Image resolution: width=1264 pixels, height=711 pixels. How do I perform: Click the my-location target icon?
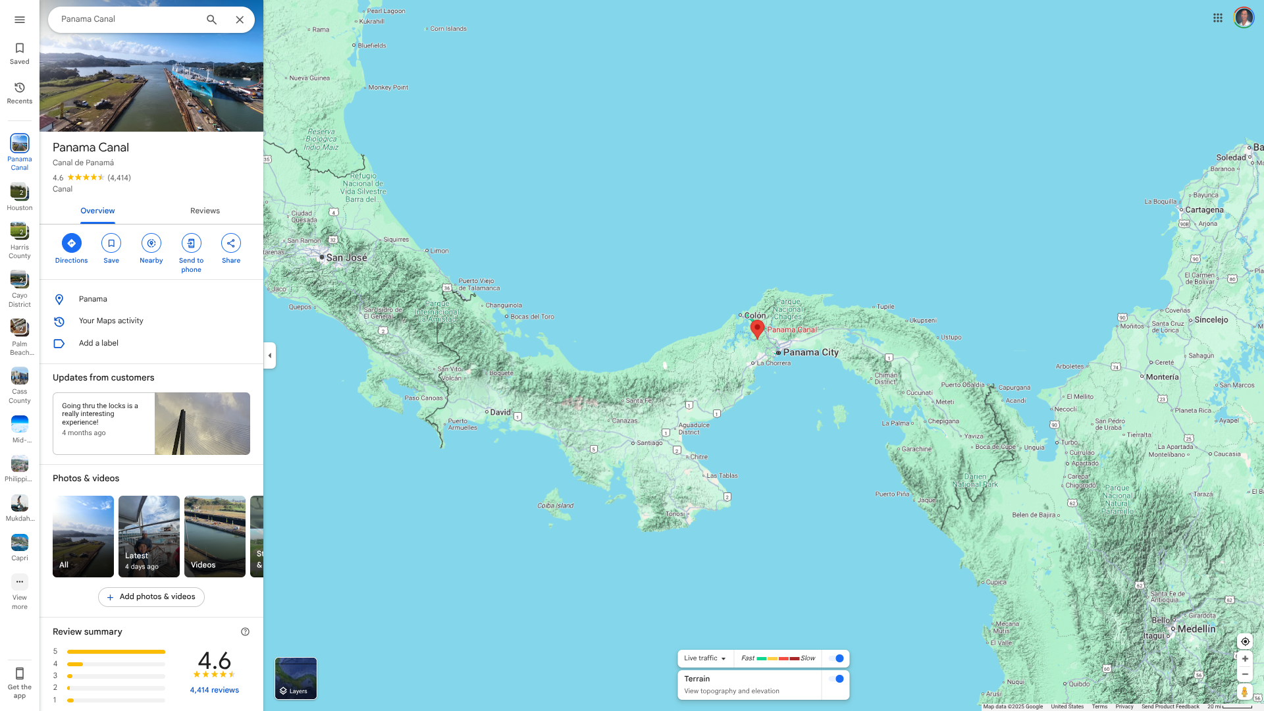(x=1245, y=641)
